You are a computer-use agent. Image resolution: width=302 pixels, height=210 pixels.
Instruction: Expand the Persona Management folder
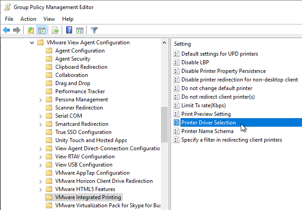pos(40,100)
